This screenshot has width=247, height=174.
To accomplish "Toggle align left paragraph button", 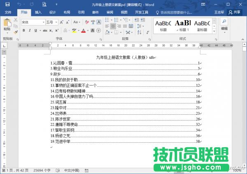I will pyautogui.click(x=107, y=26).
